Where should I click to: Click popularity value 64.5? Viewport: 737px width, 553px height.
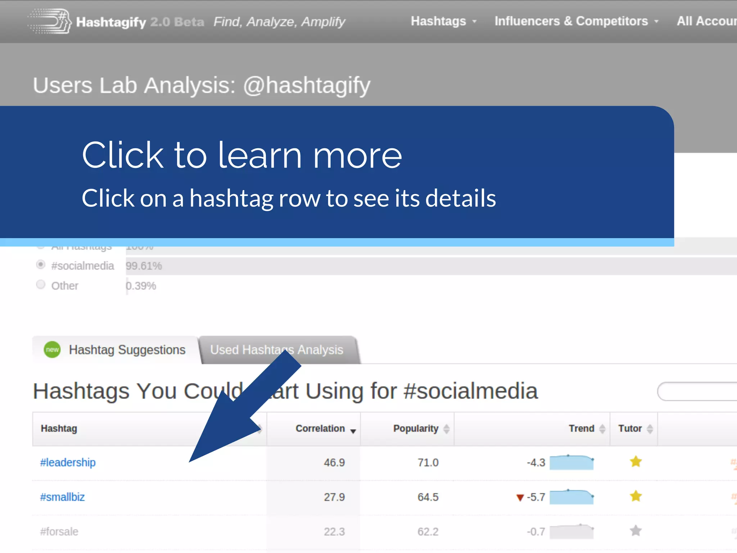coord(428,497)
